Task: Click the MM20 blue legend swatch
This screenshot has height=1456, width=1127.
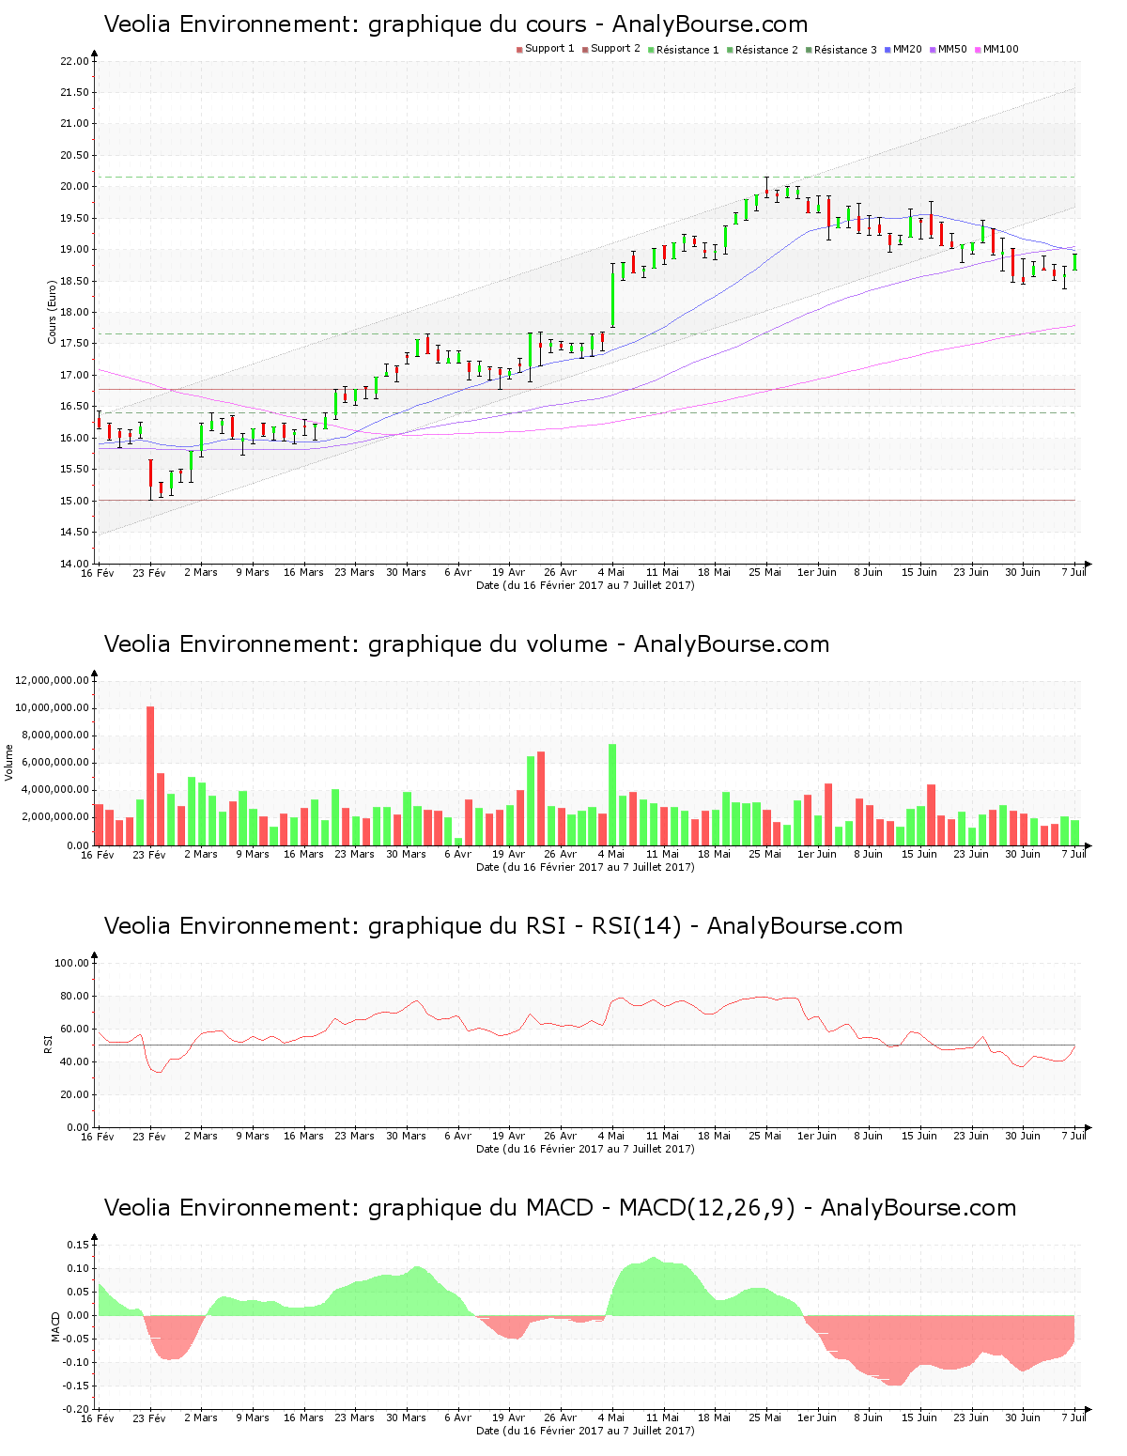Action: pyautogui.click(x=888, y=50)
